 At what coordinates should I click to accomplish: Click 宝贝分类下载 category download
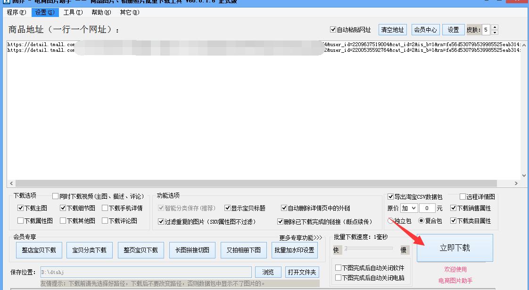tap(89, 250)
